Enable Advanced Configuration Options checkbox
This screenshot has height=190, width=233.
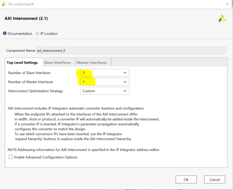(11, 157)
